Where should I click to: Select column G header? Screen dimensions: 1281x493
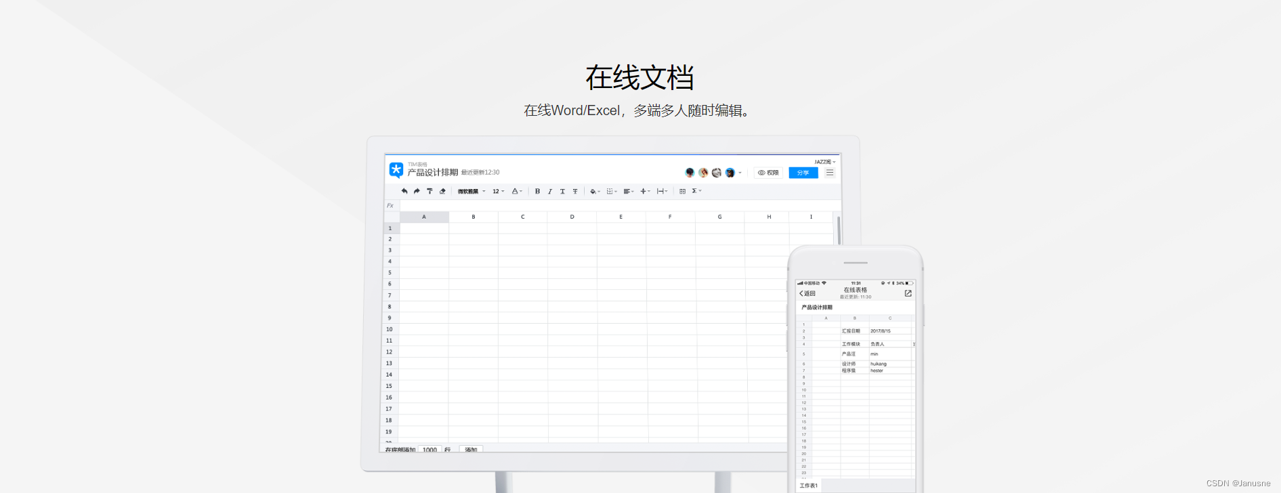point(719,217)
